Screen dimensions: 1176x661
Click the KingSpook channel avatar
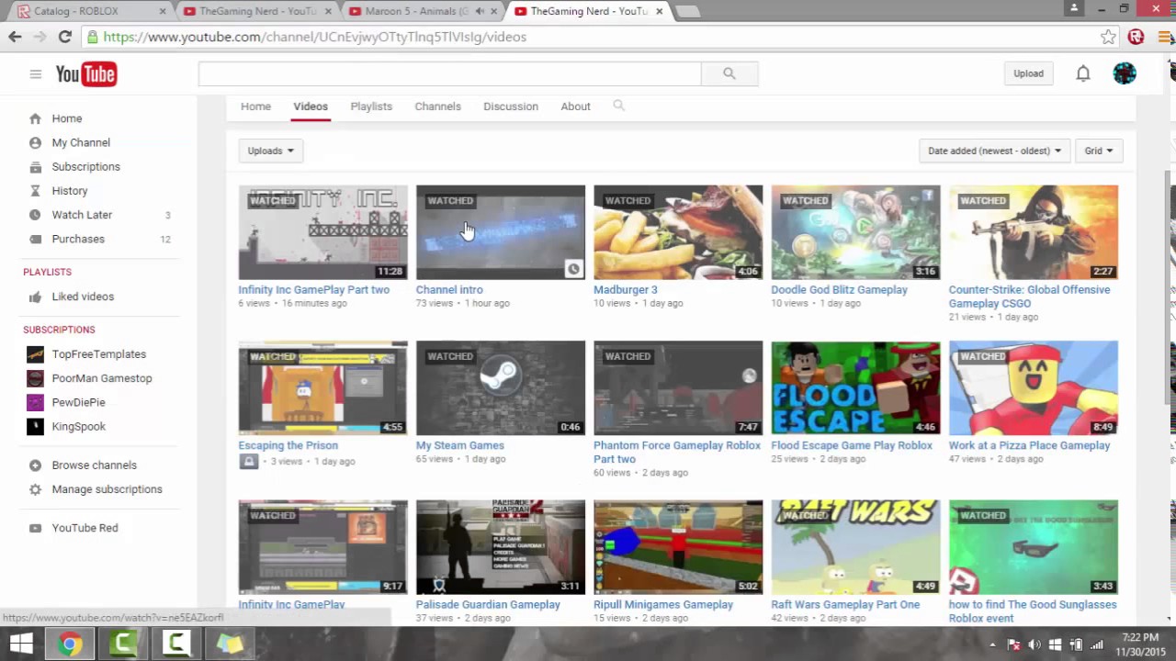pos(35,426)
